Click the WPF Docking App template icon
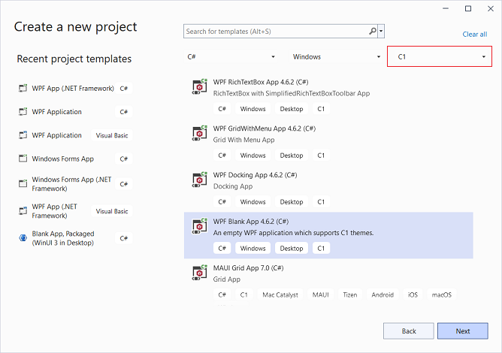502x353 pixels. tap(199, 180)
